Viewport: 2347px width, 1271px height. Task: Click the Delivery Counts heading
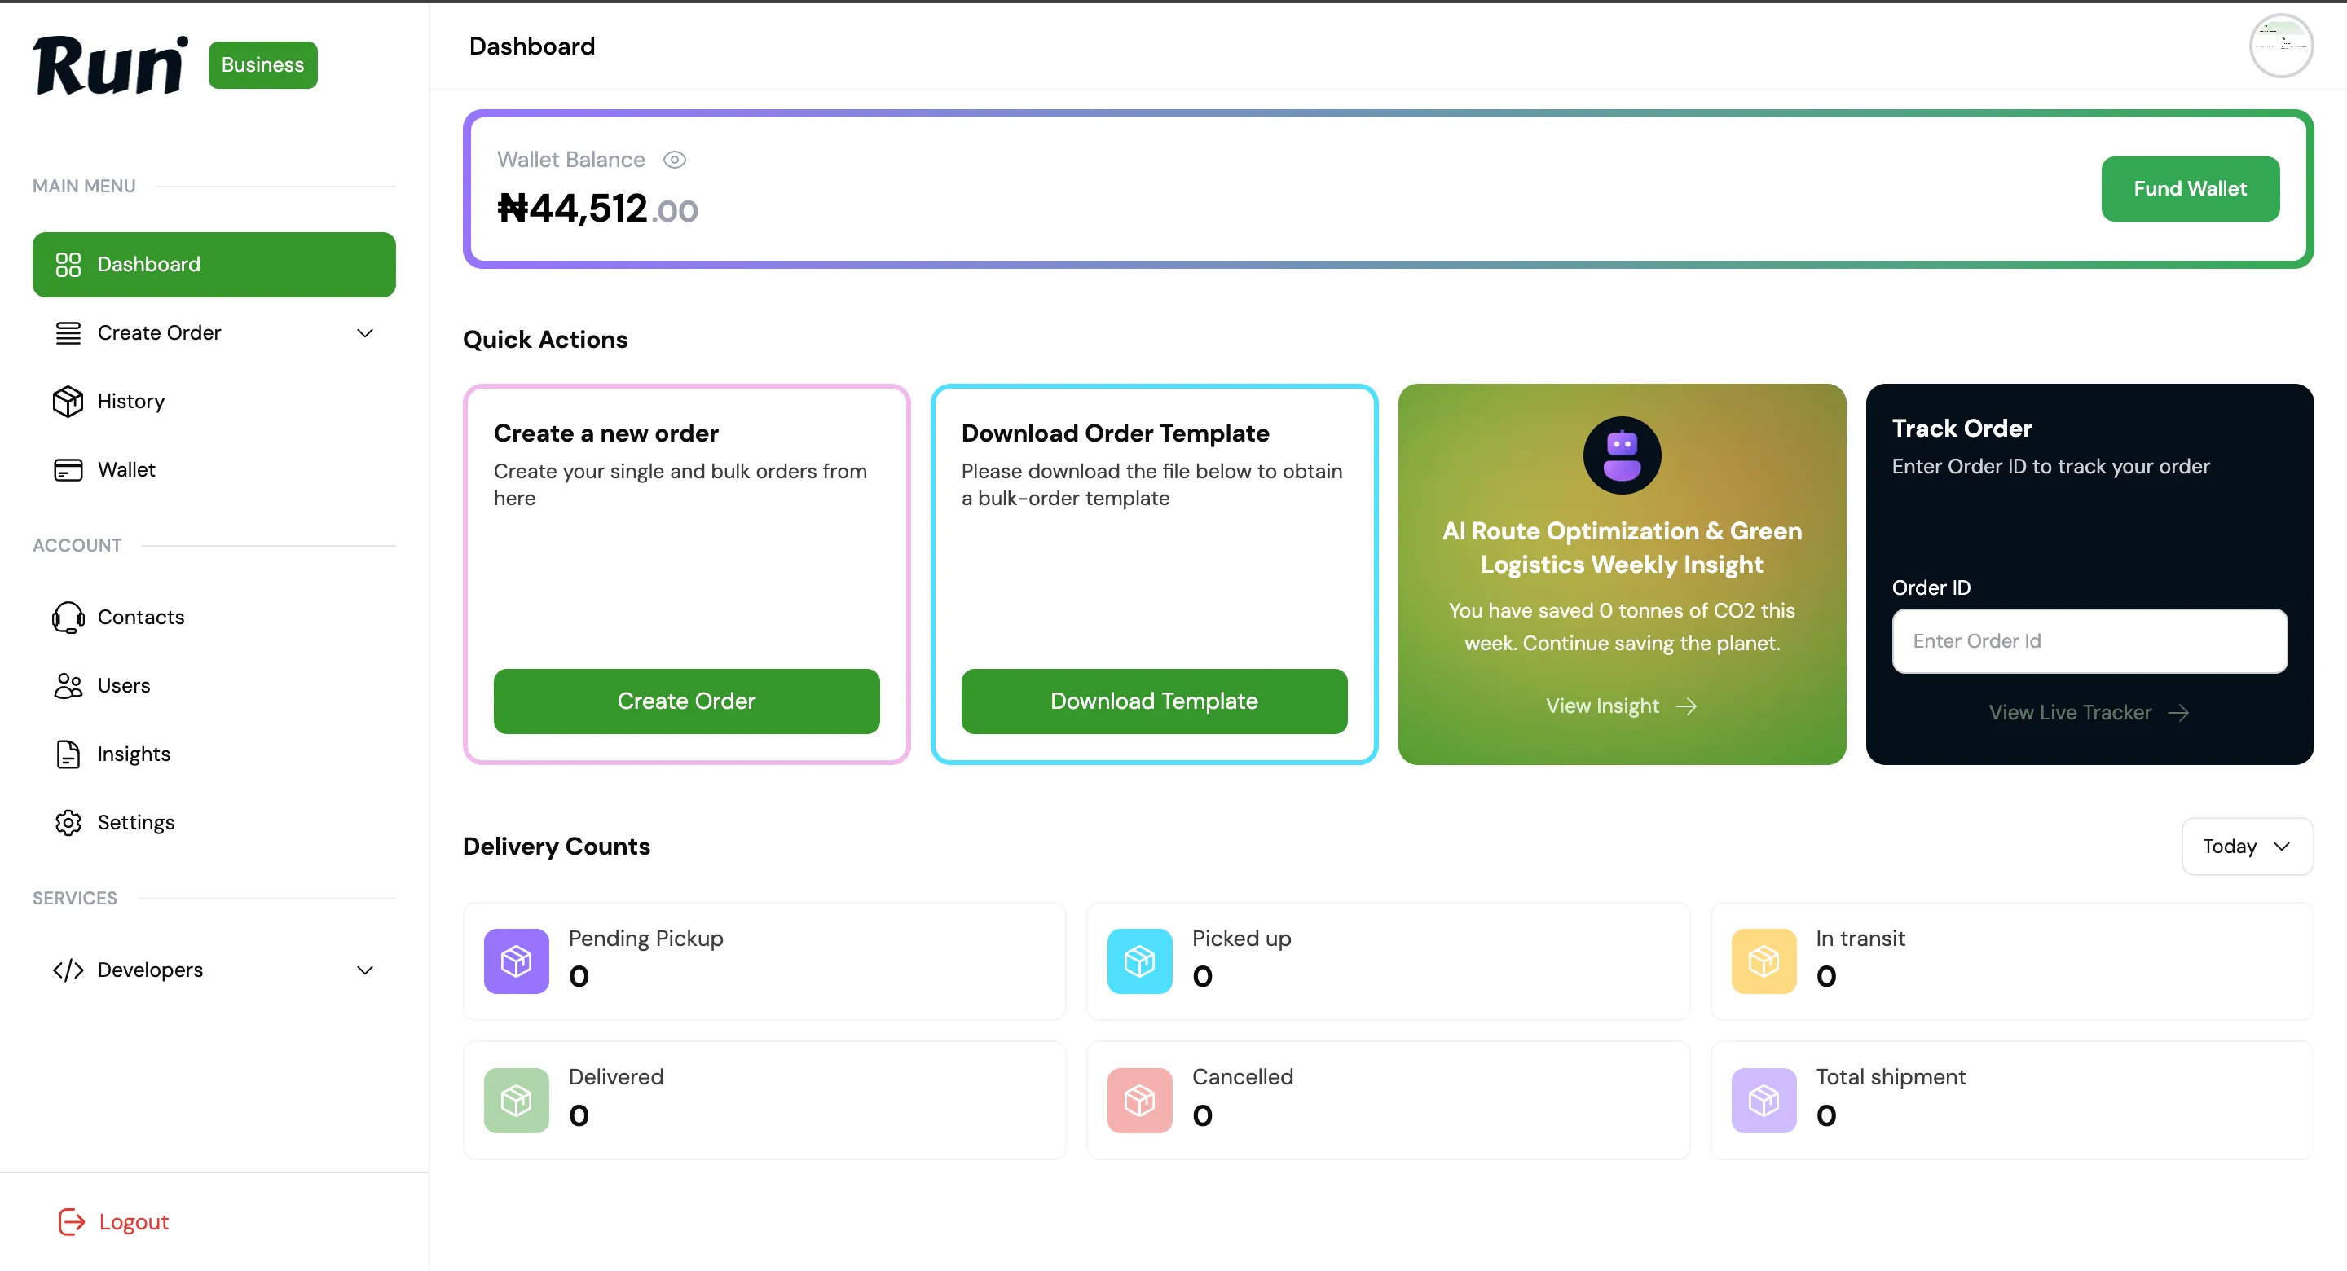[557, 847]
